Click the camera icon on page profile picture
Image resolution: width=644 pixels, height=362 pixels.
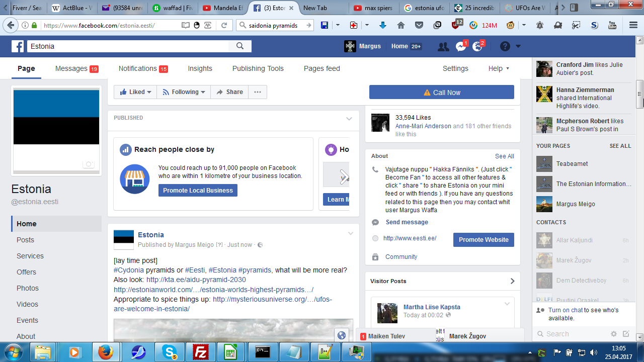[x=89, y=164]
